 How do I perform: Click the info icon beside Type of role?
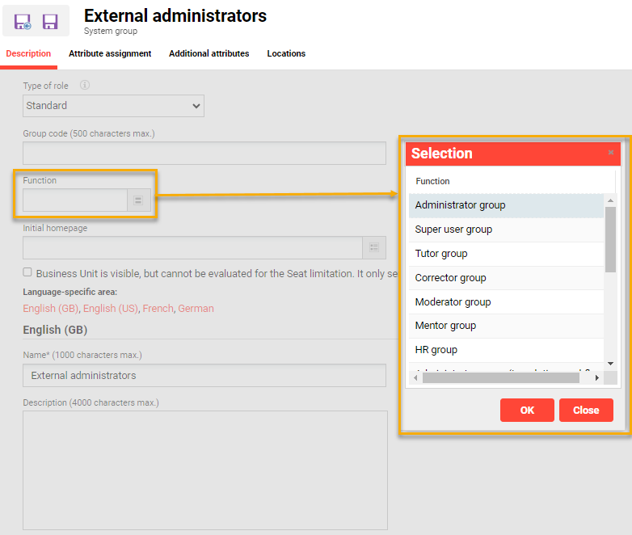[x=85, y=86]
